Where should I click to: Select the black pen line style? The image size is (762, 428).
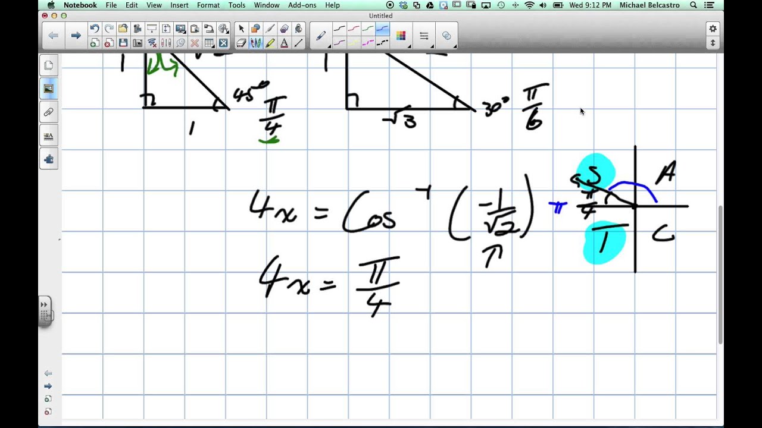click(x=339, y=29)
